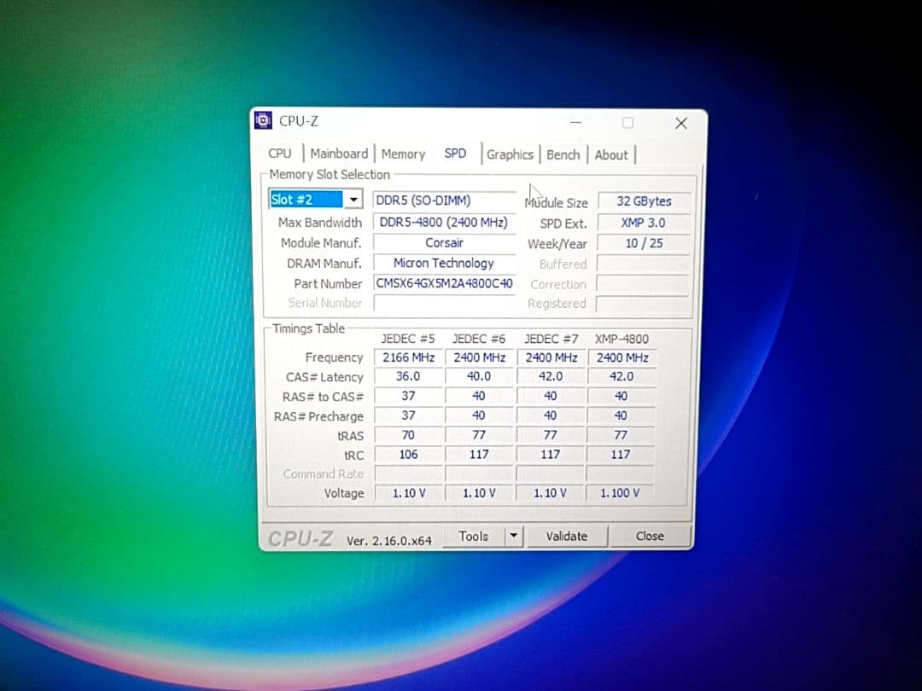Click the CPU-Z logo in the title bar

coord(264,120)
